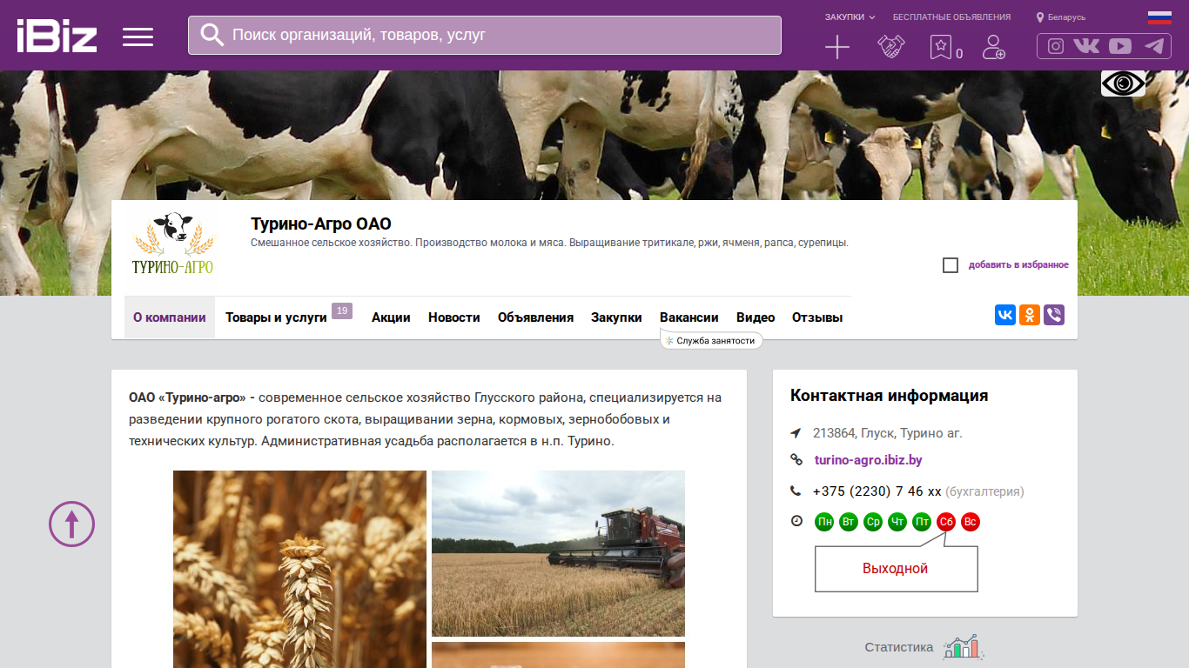Click the phone handset icon
The height and width of the screenshot is (668, 1189).
pos(796,491)
